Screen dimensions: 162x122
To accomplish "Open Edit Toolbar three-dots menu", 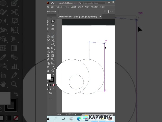I will [50, 98].
